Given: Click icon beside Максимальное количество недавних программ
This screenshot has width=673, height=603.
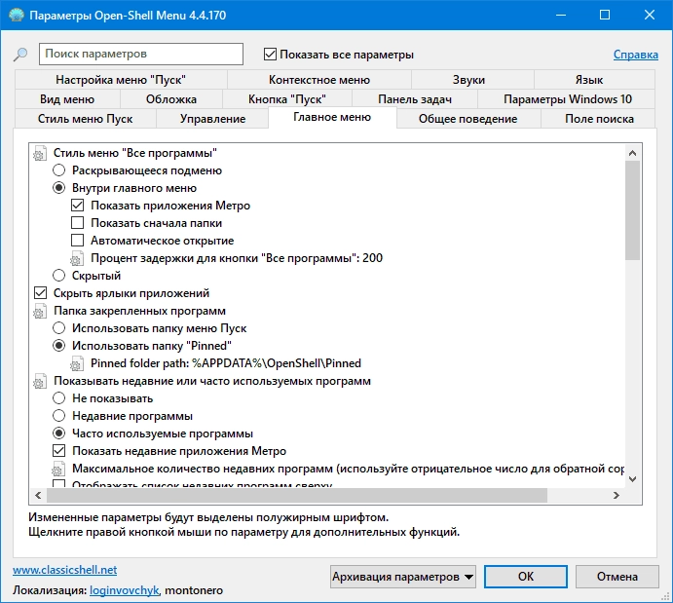Looking at the screenshot, I should click(58, 469).
